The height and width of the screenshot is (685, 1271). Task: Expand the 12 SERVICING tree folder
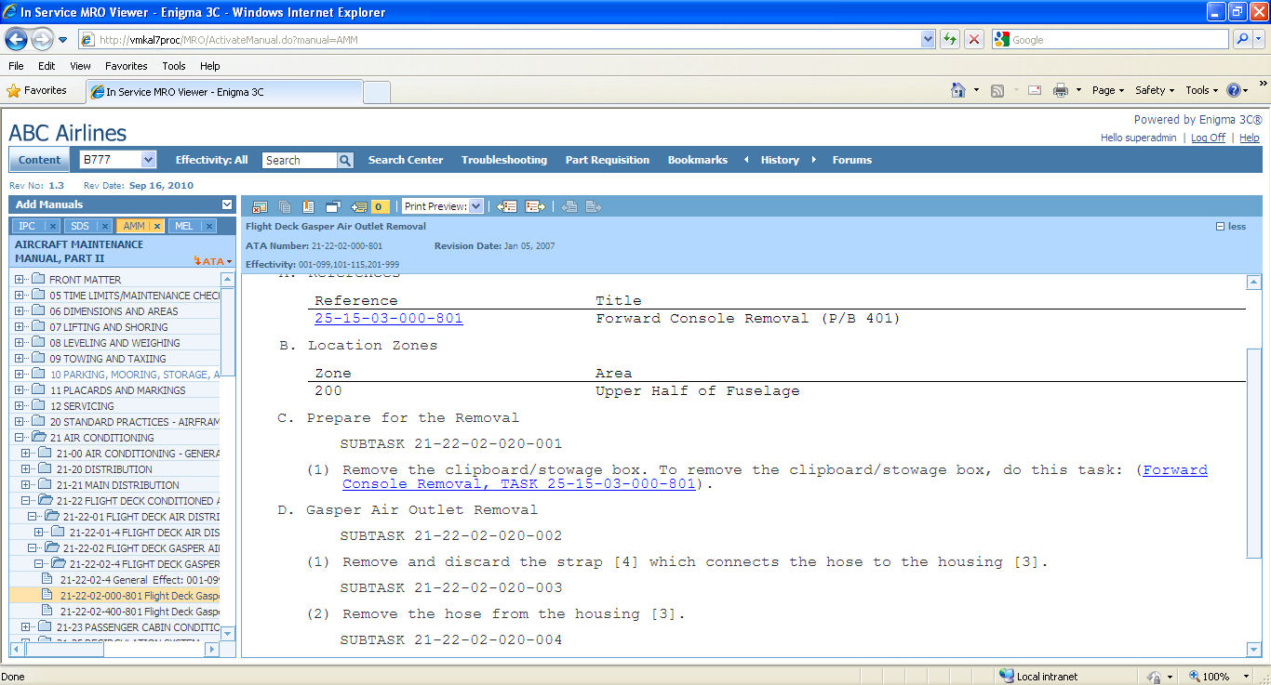pyautogui.click(x=19, y=406)
